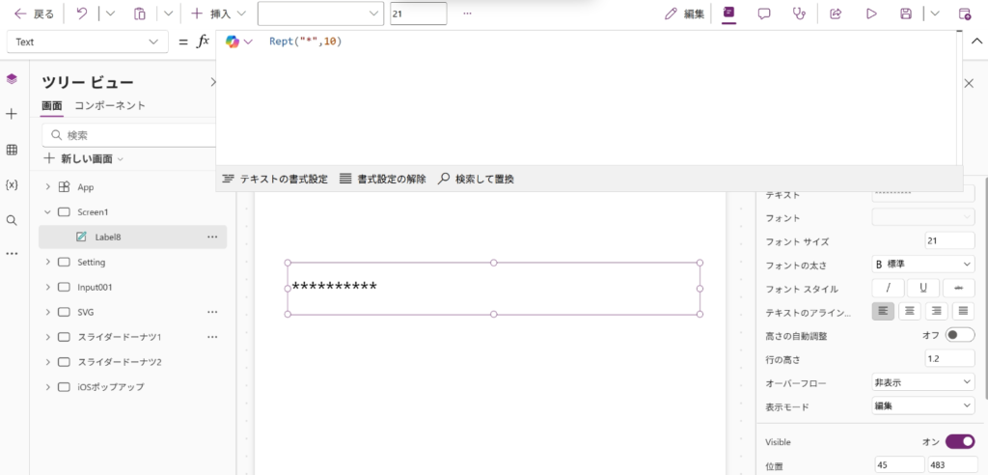Open the 挿入 menu
Screen dimensions: 988x475
(x=219, y=14)
